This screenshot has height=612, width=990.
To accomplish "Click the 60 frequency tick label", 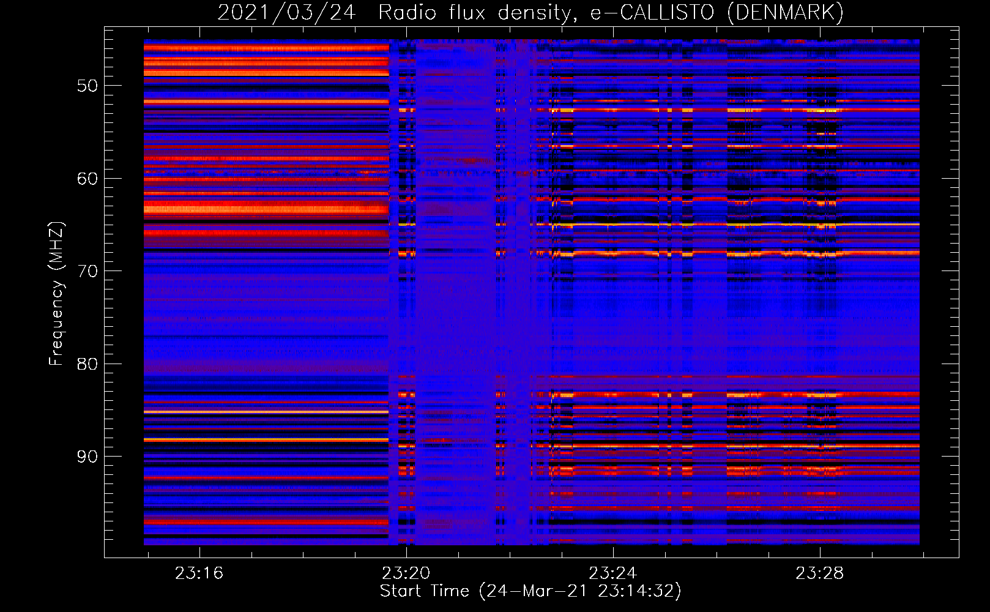I will (87, 179).
